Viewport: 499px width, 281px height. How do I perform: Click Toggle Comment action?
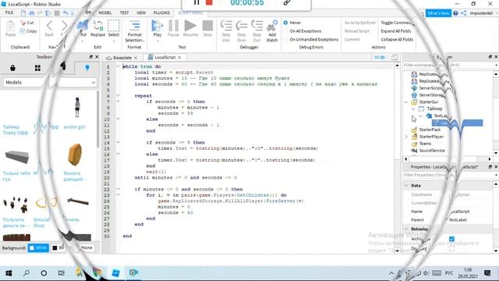pyautogui.click(x=398, y=23)
